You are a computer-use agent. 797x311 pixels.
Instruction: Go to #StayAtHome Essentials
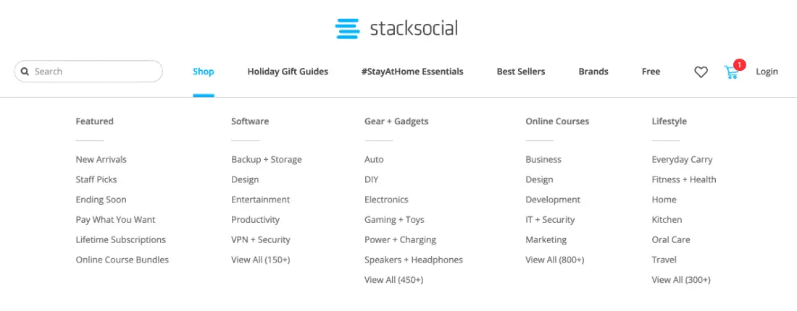(x=412, y=72)
